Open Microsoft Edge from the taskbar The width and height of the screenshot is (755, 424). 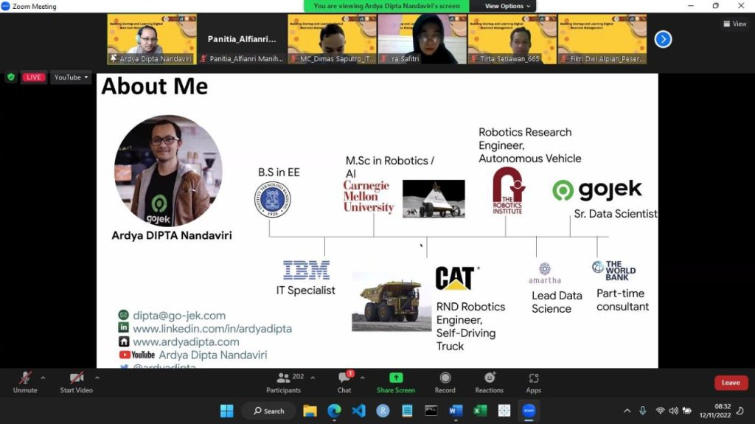334,411
